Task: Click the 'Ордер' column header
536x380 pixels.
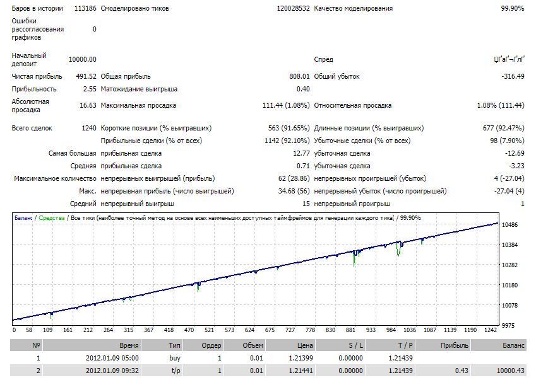Action: coord(203,345)
